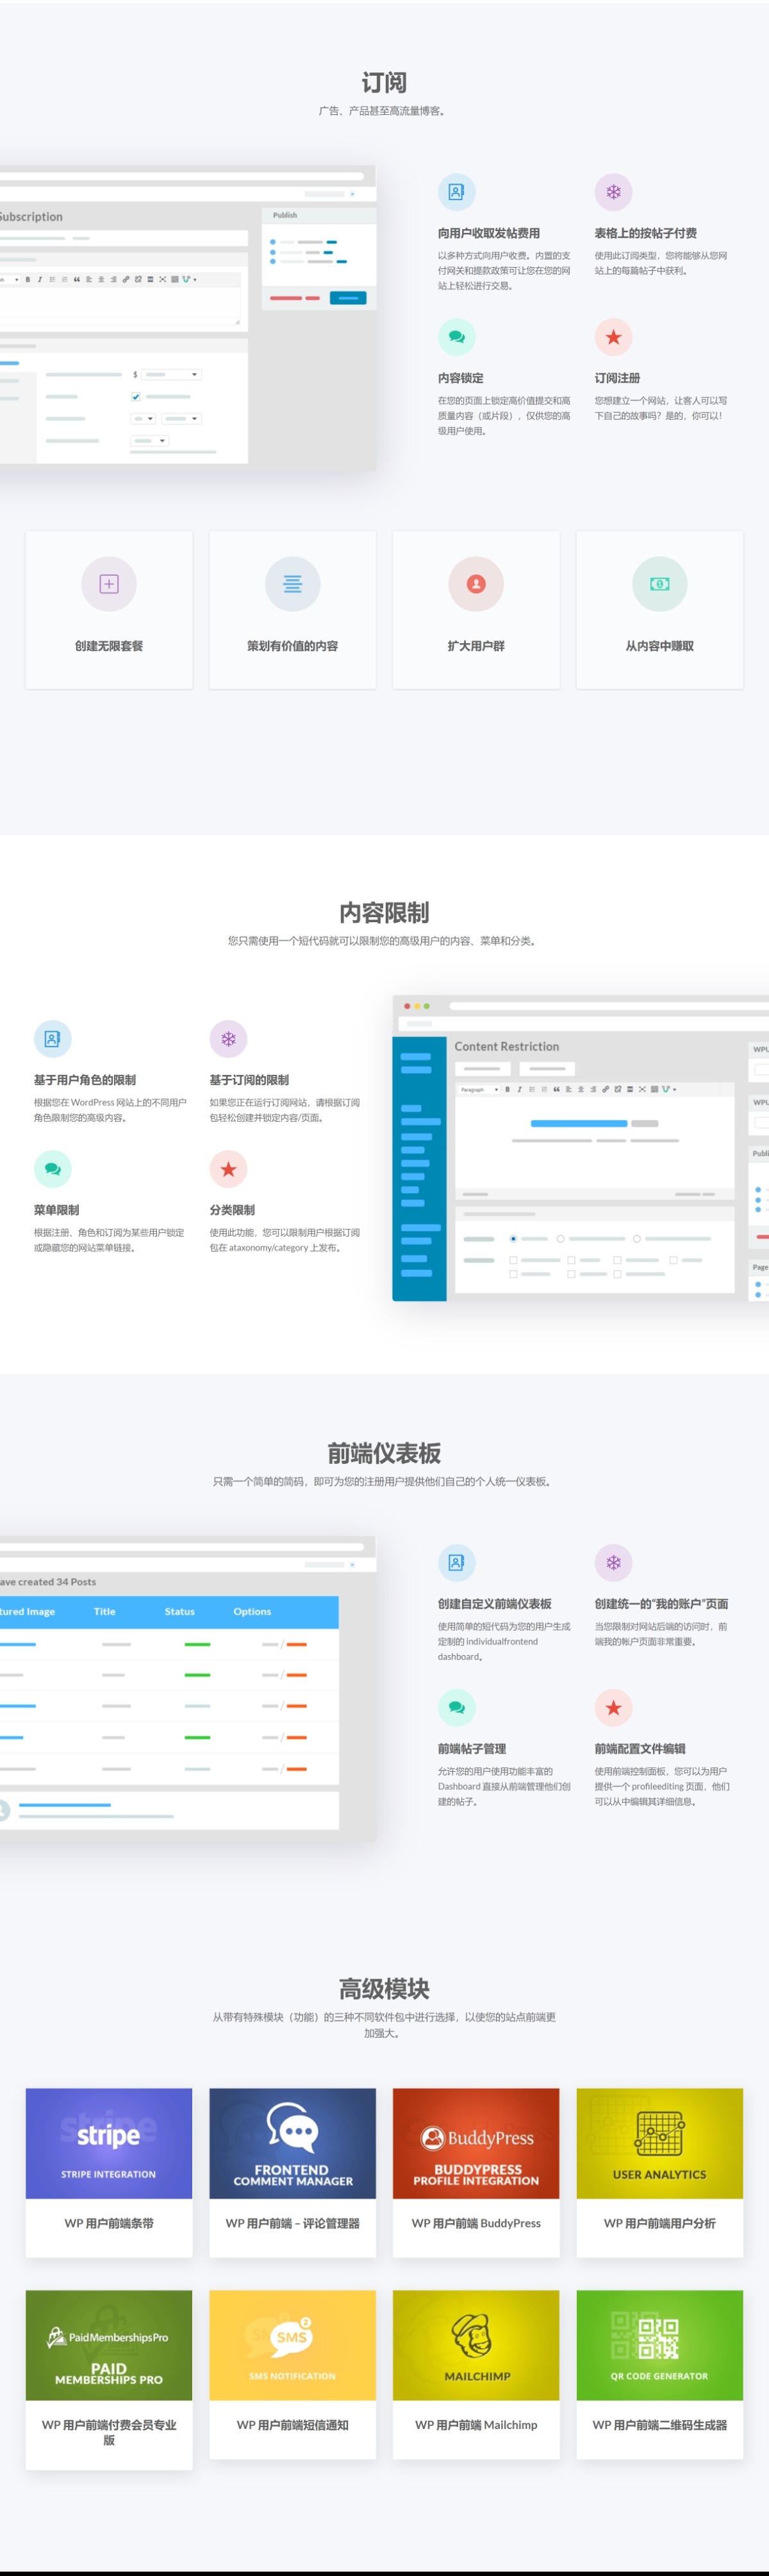
Task: Click the 内容限制 section heading
Action: [384, 912]
